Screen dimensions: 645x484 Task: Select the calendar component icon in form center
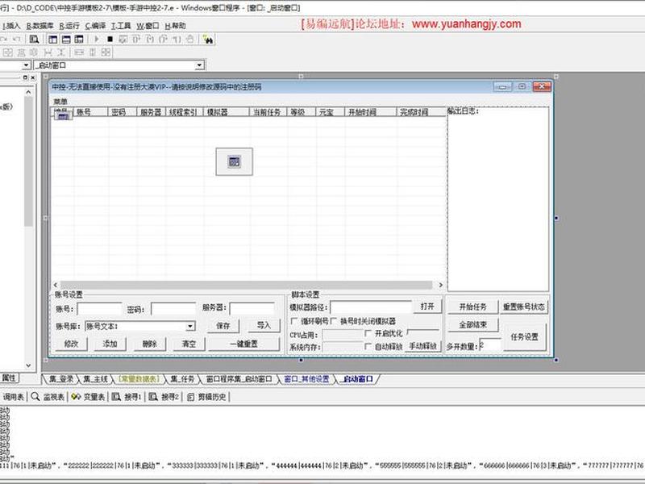[x=234, y=162]
